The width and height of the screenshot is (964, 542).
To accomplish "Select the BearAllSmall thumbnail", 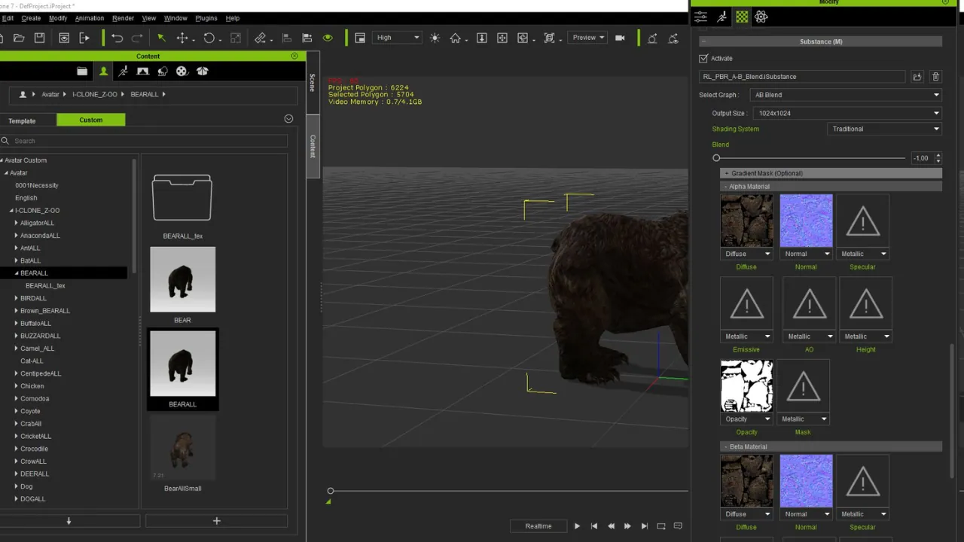I will pos(182,447).
